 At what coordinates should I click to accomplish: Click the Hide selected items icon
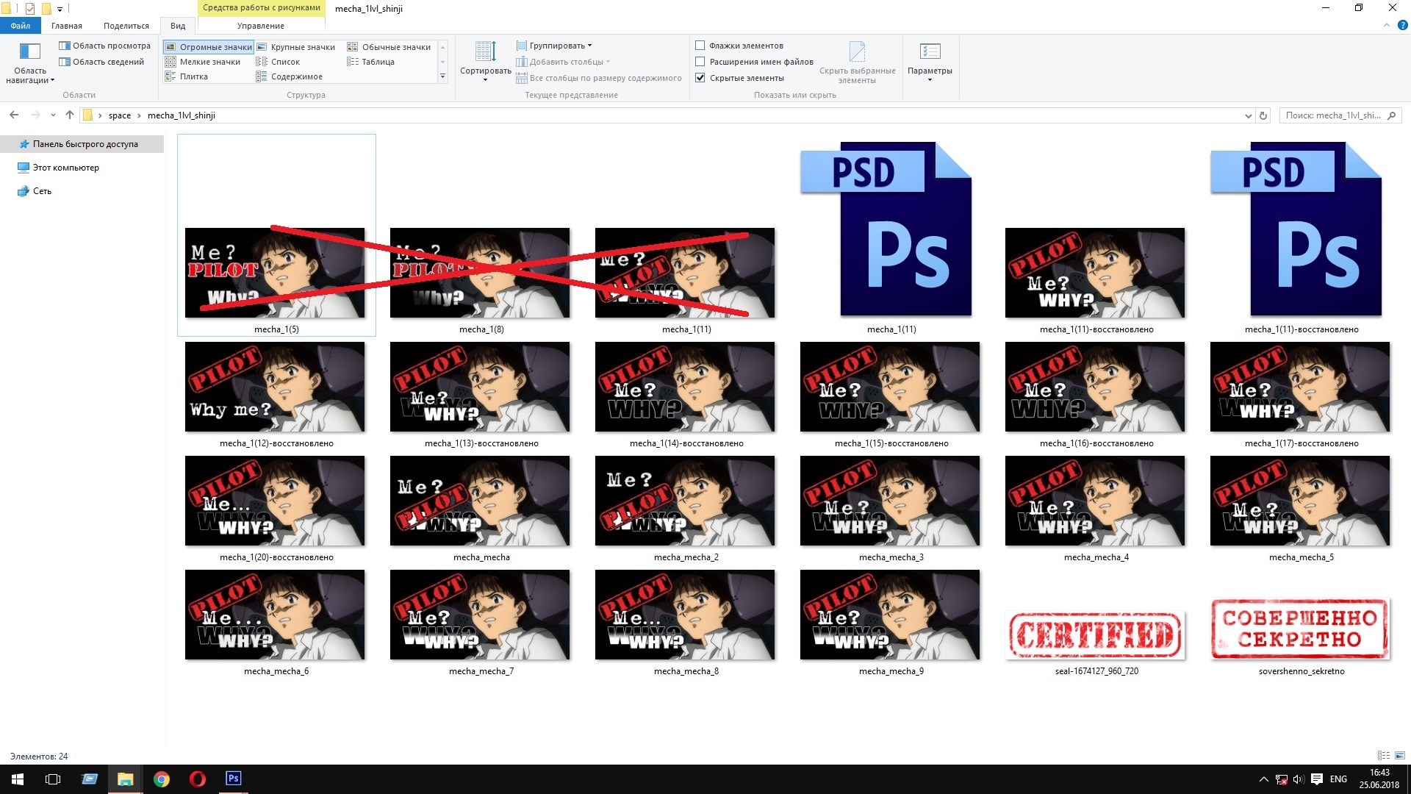[x=857, y=53]
